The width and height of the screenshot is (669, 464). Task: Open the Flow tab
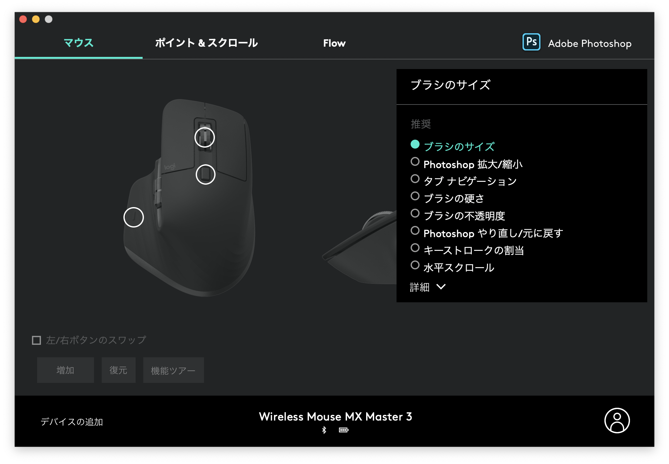pos(334,43)
